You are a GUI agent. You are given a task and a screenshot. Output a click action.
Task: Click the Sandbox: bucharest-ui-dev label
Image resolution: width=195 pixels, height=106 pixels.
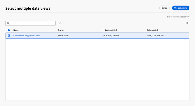point(178,17)
